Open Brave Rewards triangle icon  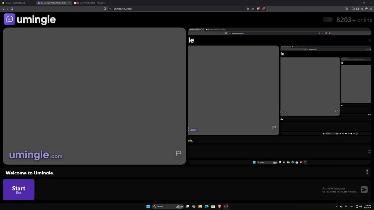click(263, 8)
